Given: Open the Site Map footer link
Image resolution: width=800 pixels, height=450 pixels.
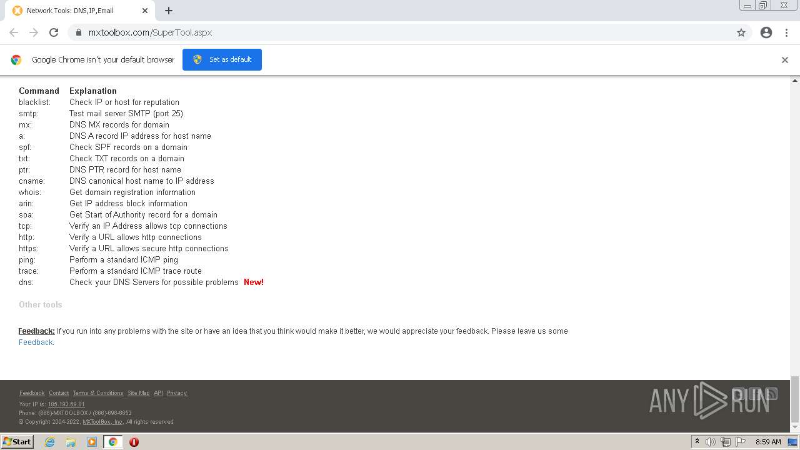Looking at the screenshot, I should coord(138,393).
